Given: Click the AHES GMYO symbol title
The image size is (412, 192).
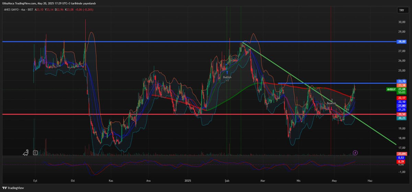Looking at the screenshot, I should 12,9.
